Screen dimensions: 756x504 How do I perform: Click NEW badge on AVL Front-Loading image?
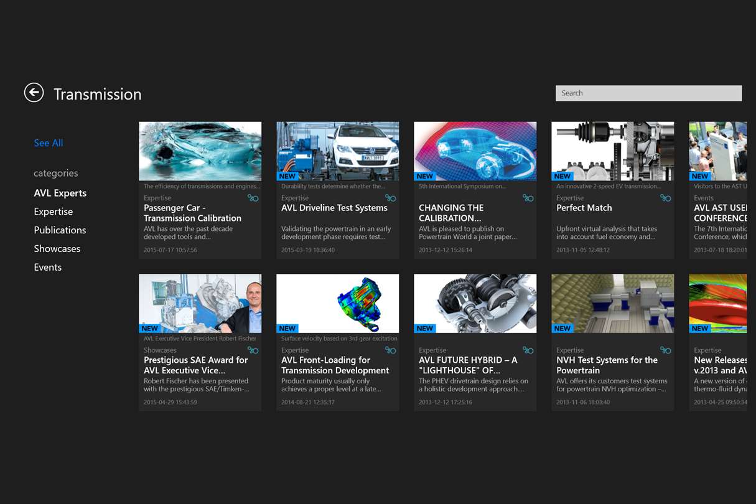(x=287, y=329)
